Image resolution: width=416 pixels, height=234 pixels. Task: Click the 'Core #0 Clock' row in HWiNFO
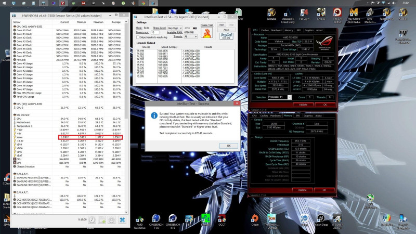pyautogui.click(x=68, y=30)
